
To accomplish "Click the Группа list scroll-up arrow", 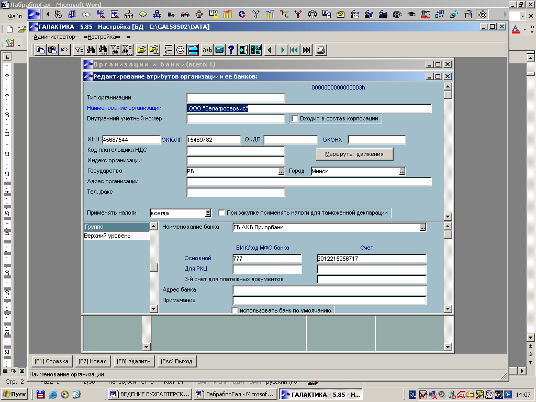I will (x=154, y=226).
